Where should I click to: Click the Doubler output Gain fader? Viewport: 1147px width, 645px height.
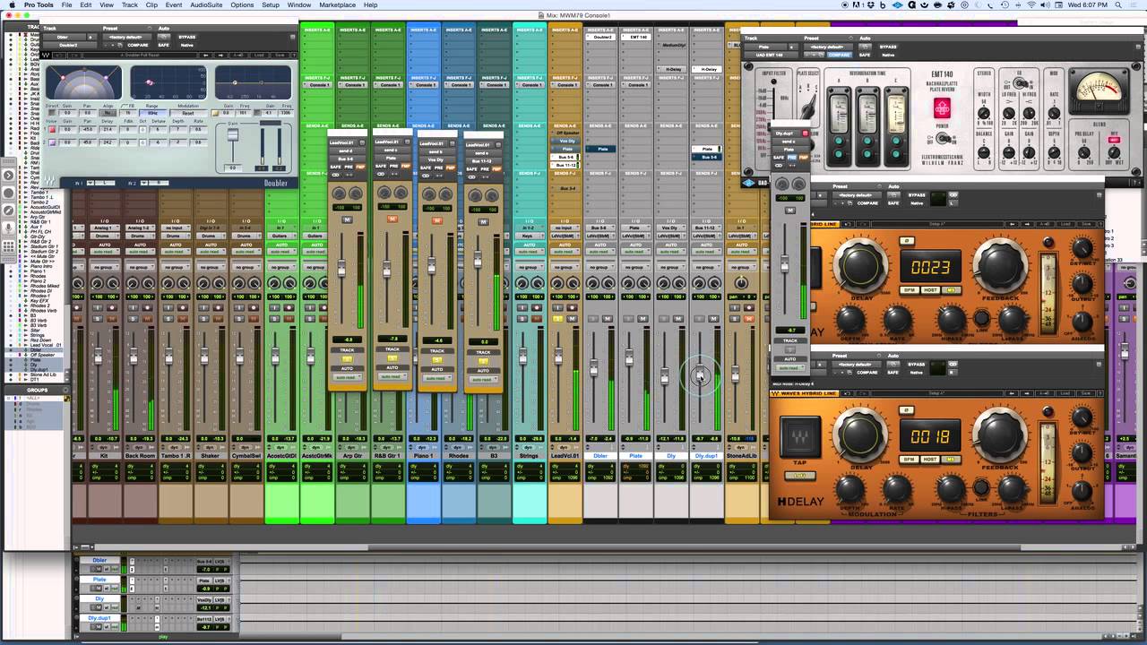[x=233, y=134]
